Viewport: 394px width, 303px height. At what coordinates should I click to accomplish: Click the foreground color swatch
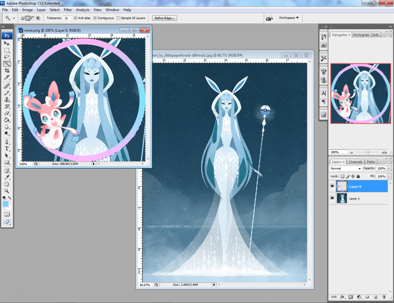click(x=6, y=204)
